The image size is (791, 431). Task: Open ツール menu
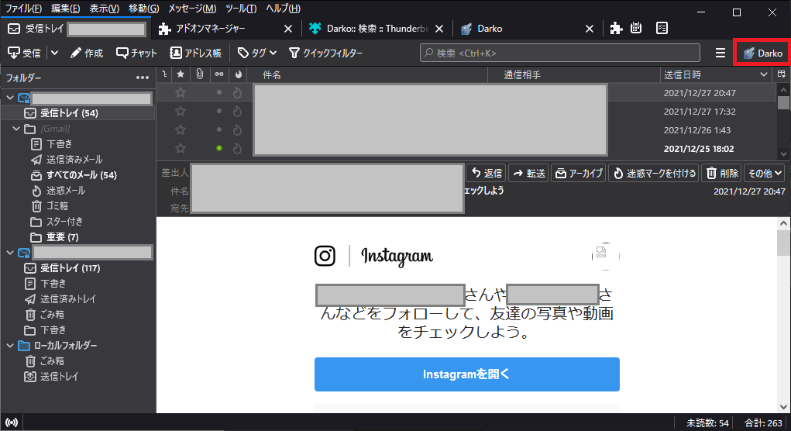coord(241,8)
